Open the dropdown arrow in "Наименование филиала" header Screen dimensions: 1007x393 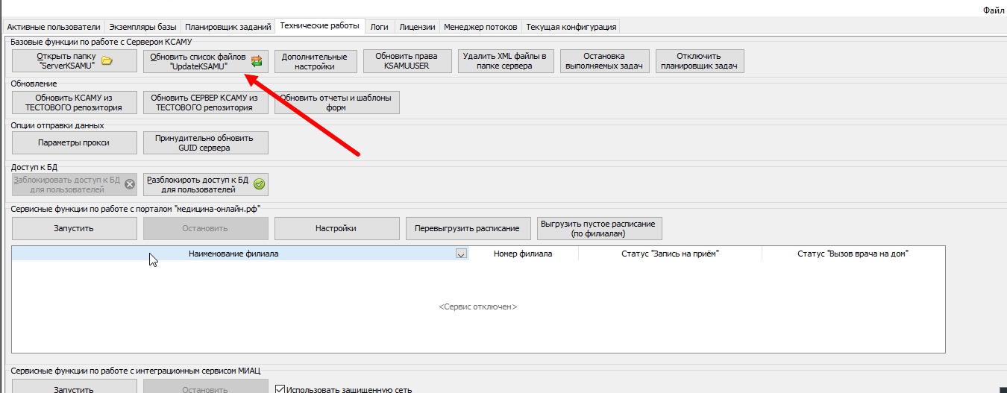461,254
